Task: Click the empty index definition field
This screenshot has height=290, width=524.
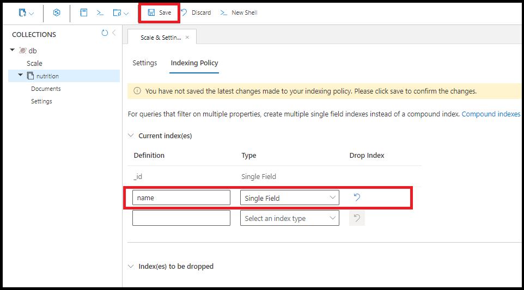Action: [x=181, y=218]
